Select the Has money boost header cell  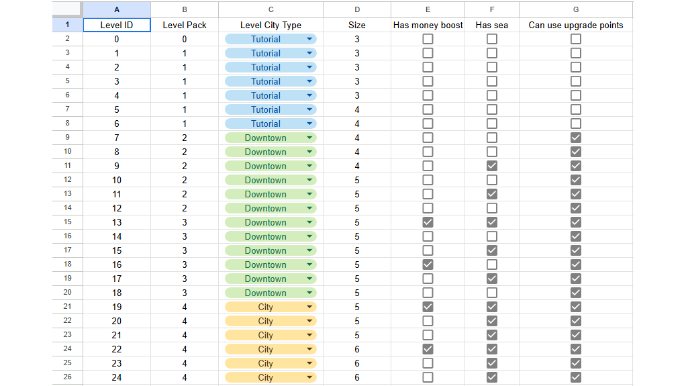tap(428, 25)
